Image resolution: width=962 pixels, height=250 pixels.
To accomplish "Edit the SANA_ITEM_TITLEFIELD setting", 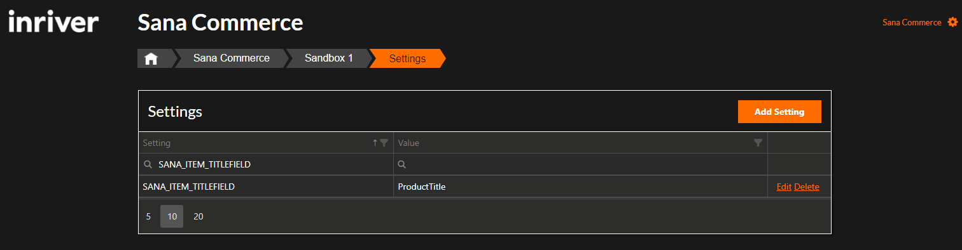I will (784, 187).
